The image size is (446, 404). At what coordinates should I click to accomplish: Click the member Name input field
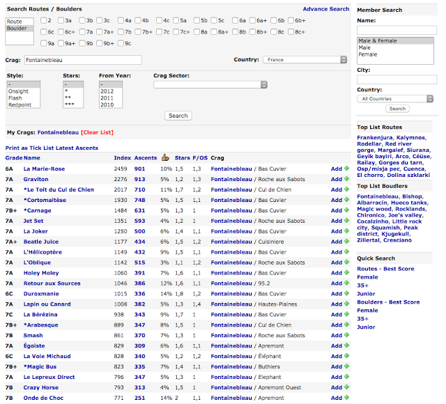click(x=397, y=30)
